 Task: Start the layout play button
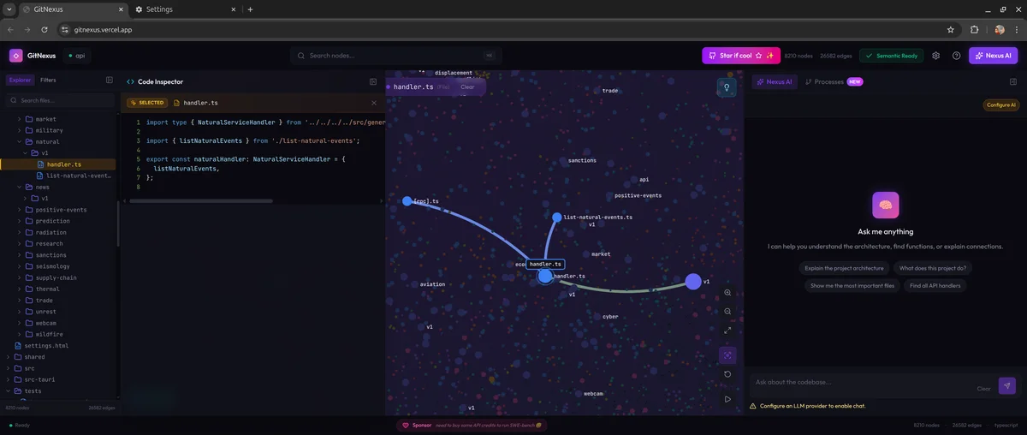[x=727, y=399]
